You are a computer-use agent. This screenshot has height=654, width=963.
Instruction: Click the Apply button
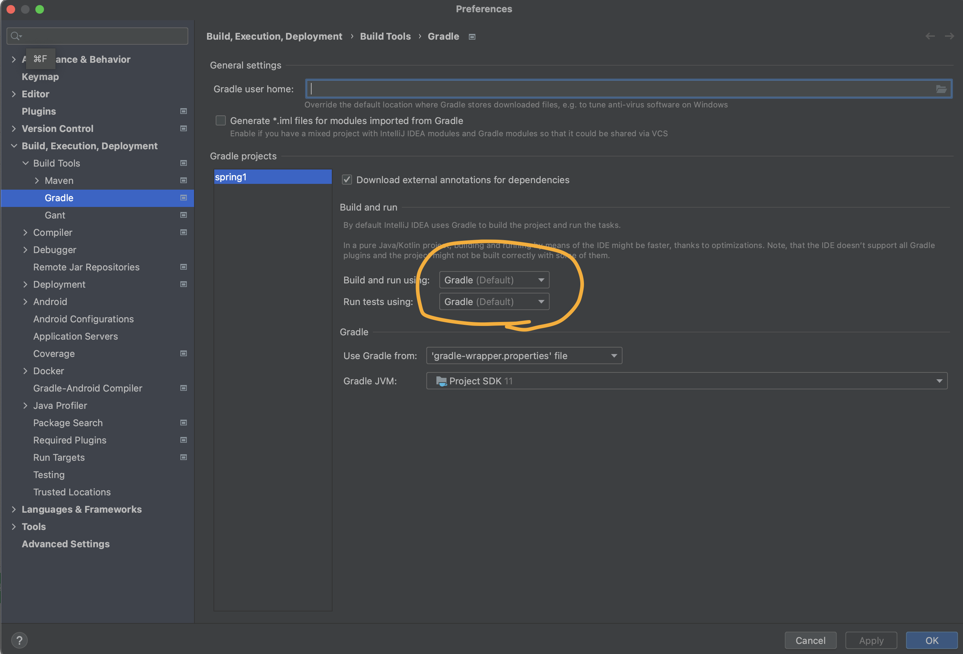[x=871, y=640]
